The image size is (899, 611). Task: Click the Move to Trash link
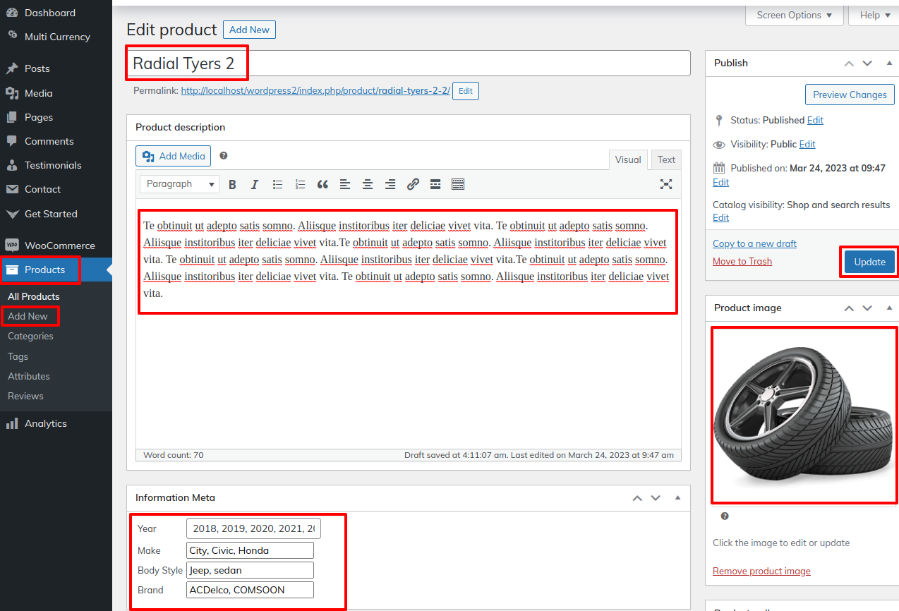[x=742, y=261]
